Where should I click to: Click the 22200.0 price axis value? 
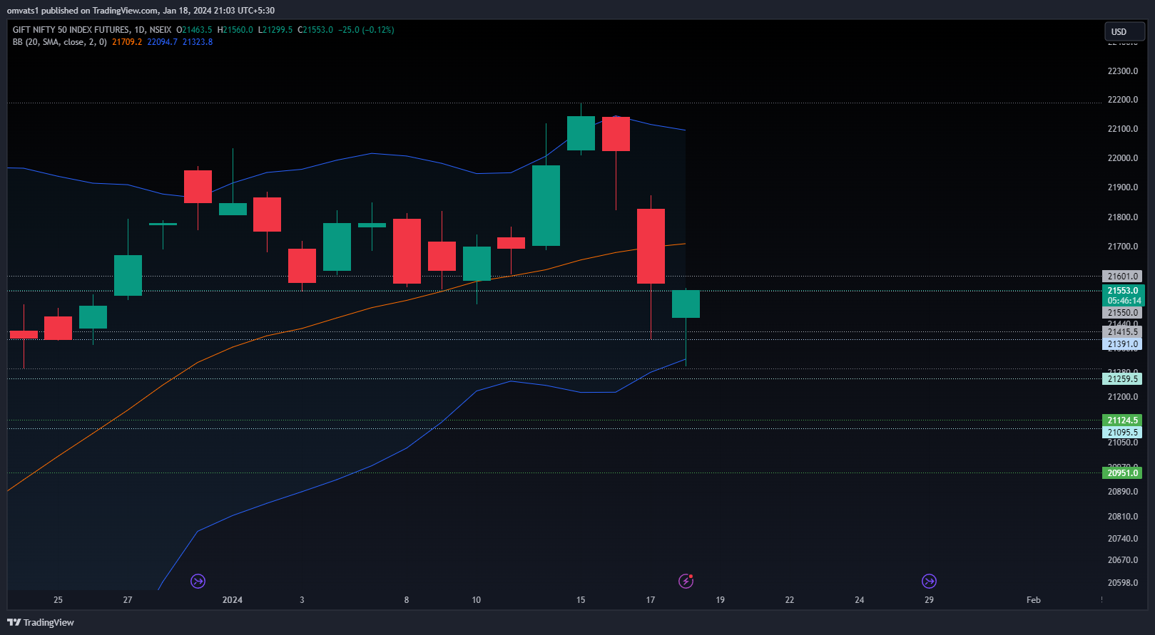1123,100
